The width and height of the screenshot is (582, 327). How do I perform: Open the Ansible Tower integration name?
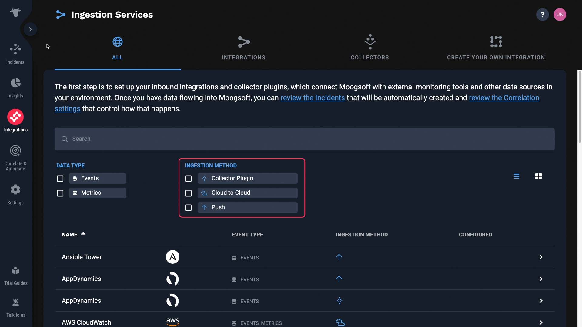[82, 257]
